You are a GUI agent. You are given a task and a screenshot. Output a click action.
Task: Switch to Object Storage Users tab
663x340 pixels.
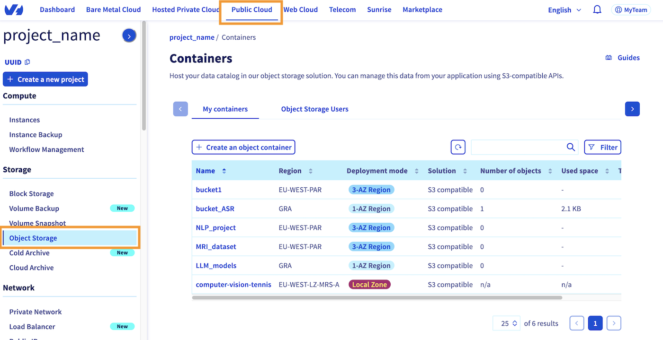[314, 109]
